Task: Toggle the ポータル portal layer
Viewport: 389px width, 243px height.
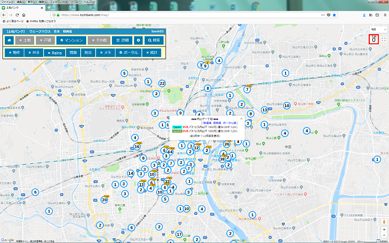Action: 127,53
